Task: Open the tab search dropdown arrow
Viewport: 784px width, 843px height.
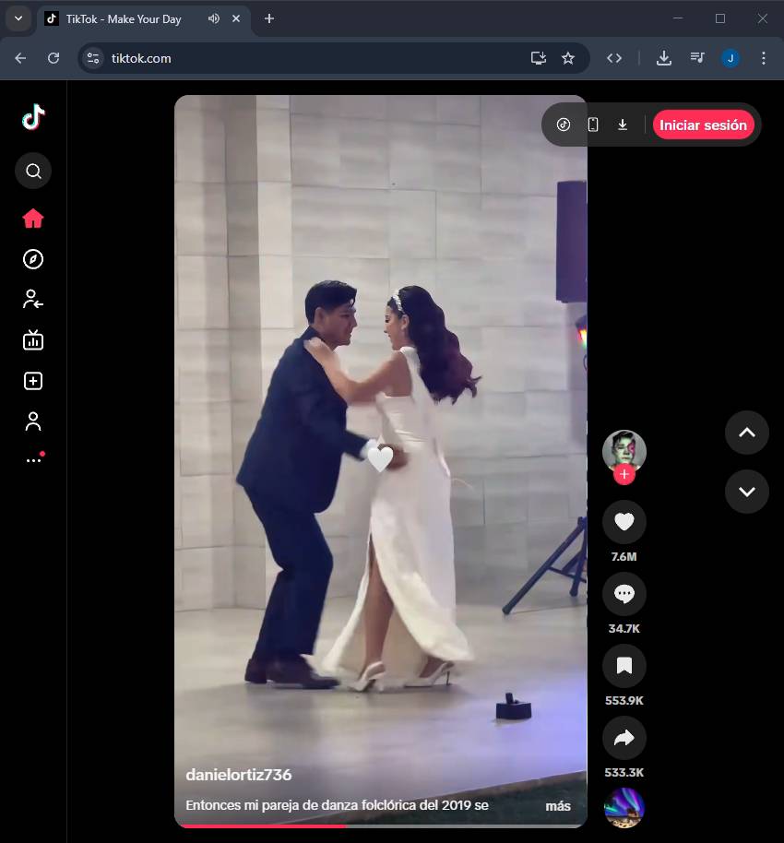Action: tap(18, 18)
